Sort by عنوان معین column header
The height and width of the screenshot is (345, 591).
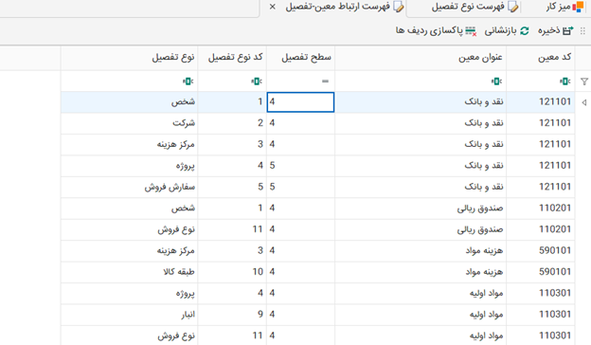421,57
